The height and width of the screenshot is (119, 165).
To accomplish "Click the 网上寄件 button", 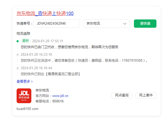I will coord(146,95).
